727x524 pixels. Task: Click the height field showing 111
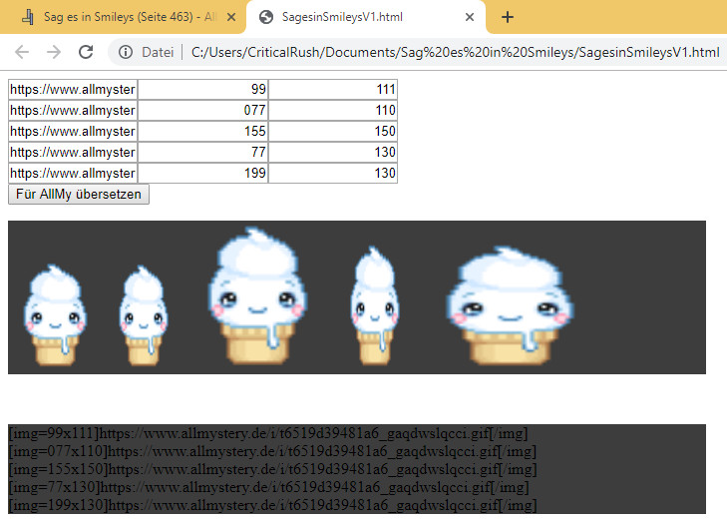333,89
